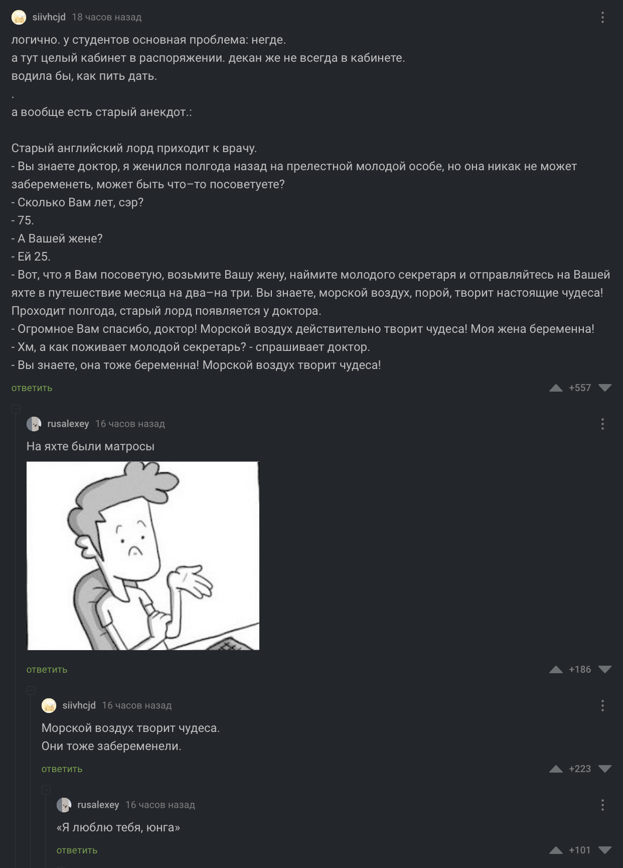Upvote siivhcjd's comment rated +557
This screenshot has height=868, width=623.
tap(555, 388)
